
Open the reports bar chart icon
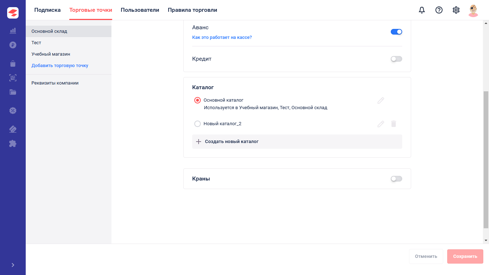click(x=13, y=31)
